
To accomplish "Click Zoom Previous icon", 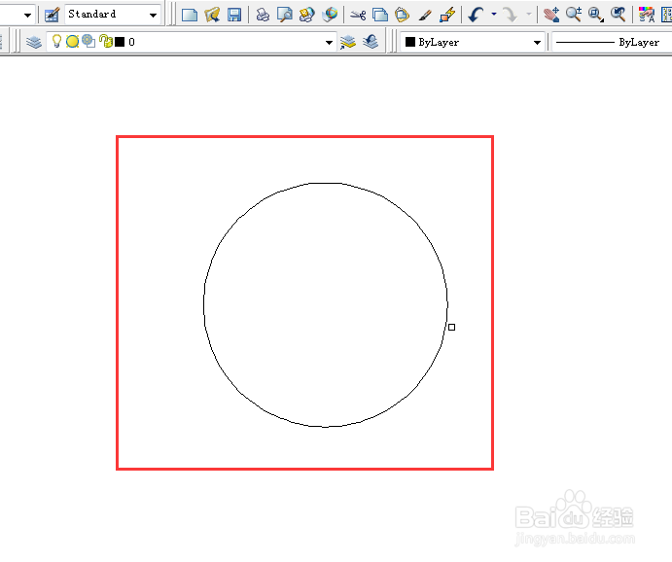I will 618,15.
